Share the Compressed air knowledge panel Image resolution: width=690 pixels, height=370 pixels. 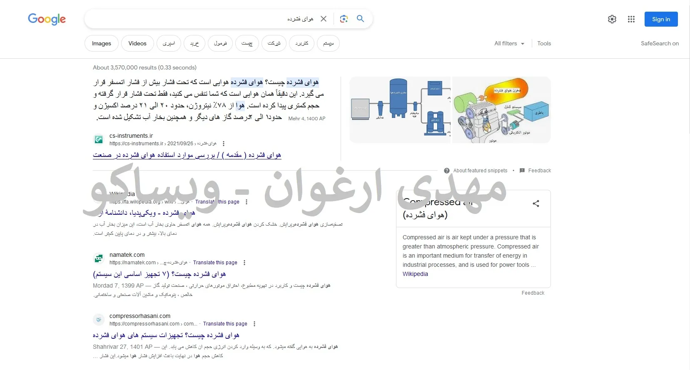tap(536, 204)
